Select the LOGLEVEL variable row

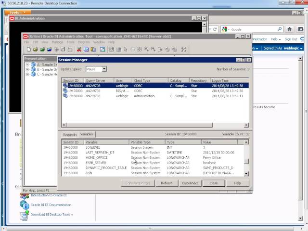point(153,147)
